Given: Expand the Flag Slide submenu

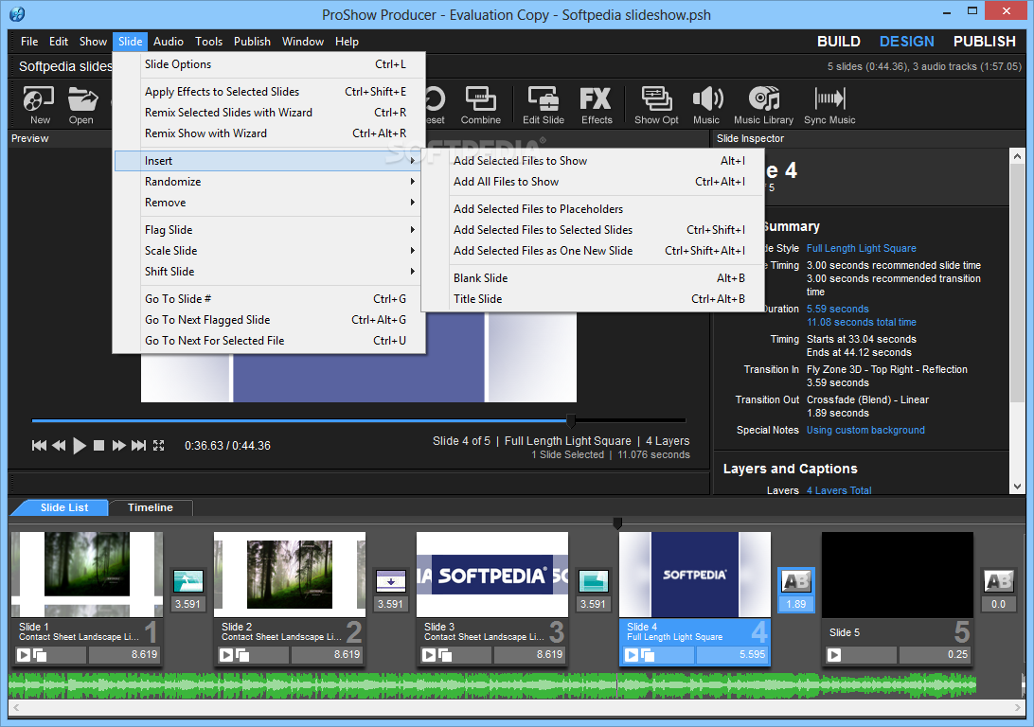Looking at the screenshot, I should coord(269,230).
